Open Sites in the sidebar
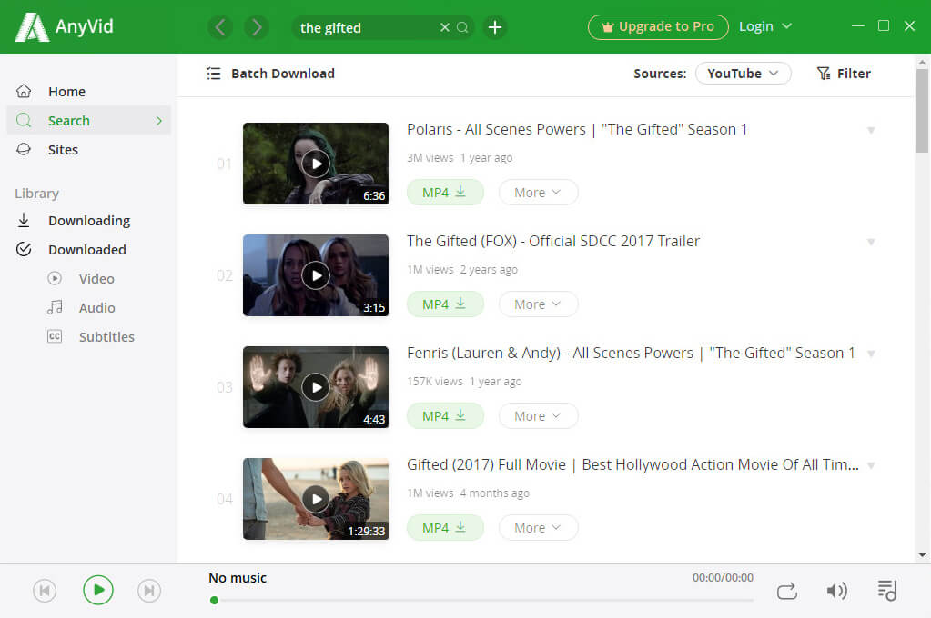 63,149
